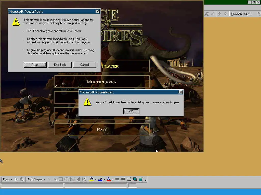Open the Line Style options
This screenshot has height=195, width=261.
click(117, 179)
